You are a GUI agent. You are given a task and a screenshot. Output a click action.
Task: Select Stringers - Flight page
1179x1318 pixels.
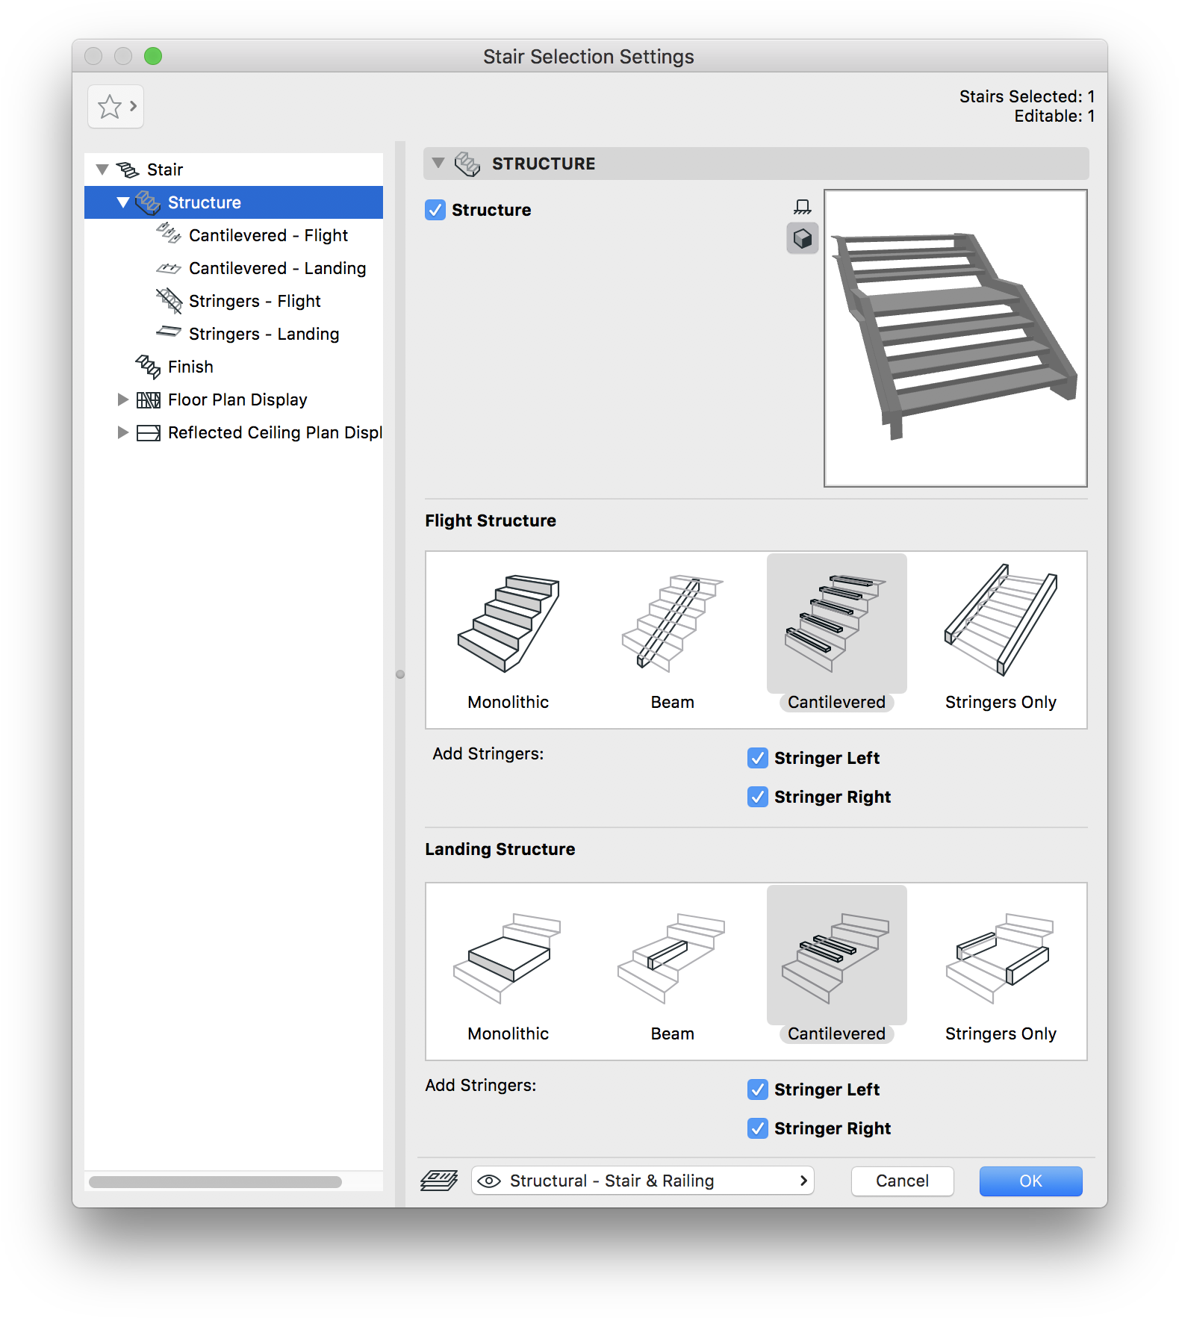(234, 301)
